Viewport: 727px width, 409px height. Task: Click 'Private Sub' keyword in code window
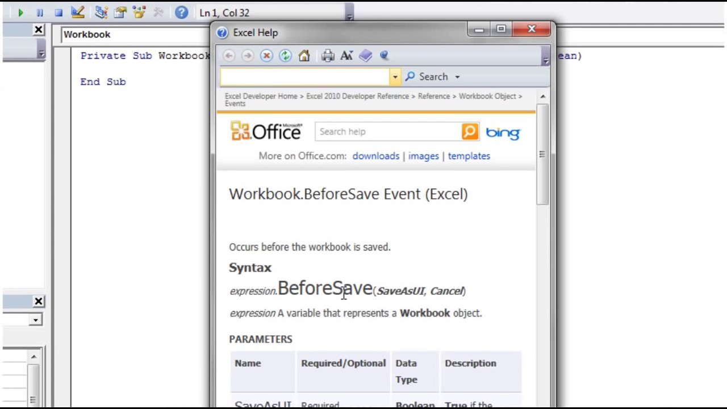tap(116, 56)
